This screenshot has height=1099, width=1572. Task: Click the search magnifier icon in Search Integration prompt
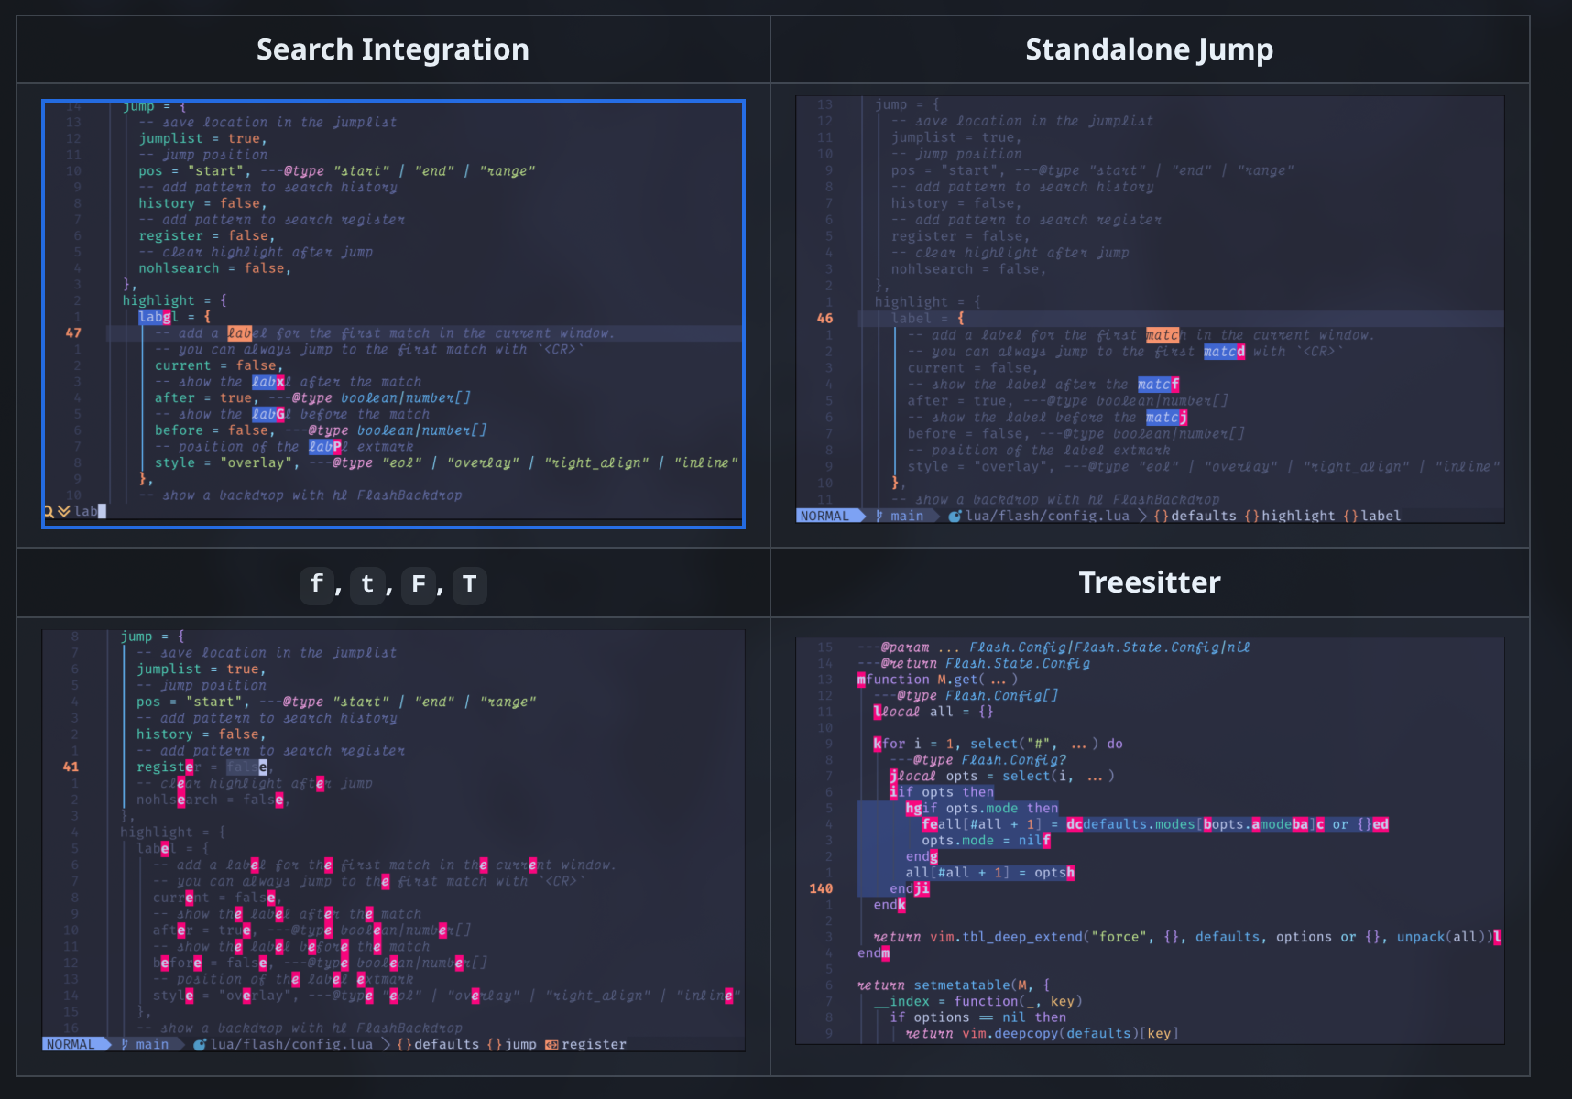click(49, 511)
